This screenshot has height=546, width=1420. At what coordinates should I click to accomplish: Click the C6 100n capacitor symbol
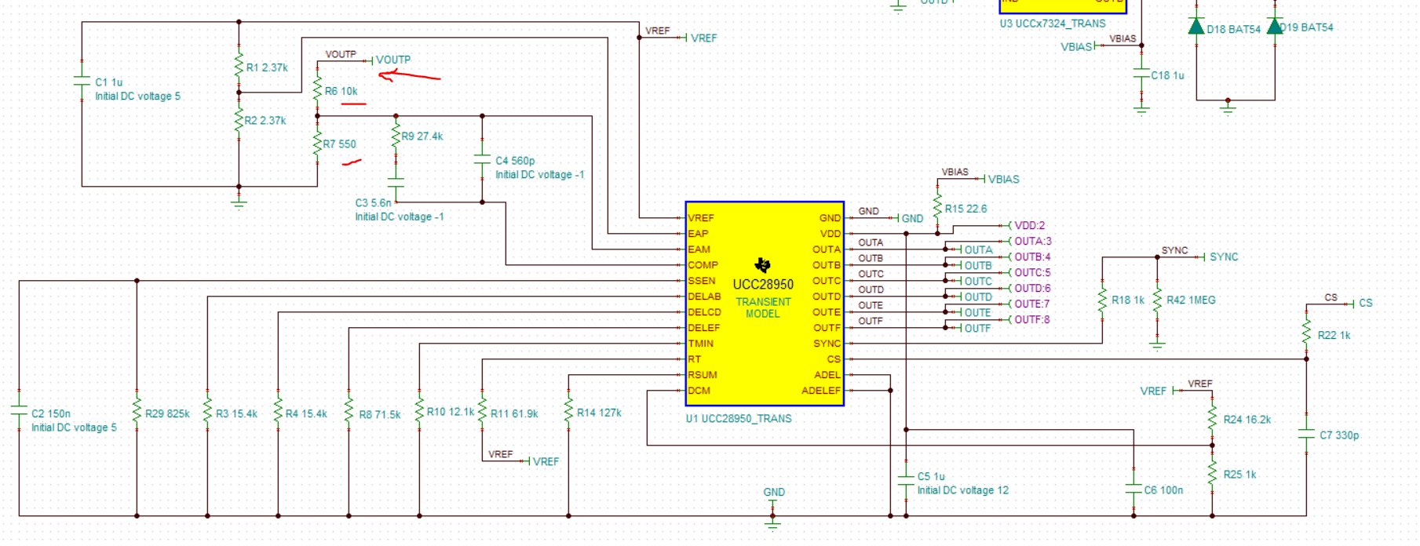1133,489
